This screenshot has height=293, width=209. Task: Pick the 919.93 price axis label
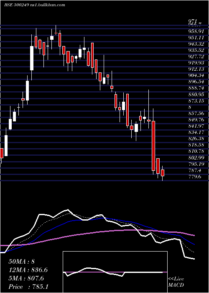click(196, 63)
